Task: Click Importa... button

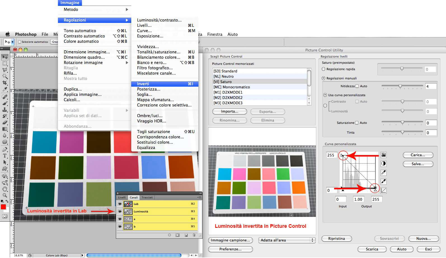Action: click(x=230, y=112)
